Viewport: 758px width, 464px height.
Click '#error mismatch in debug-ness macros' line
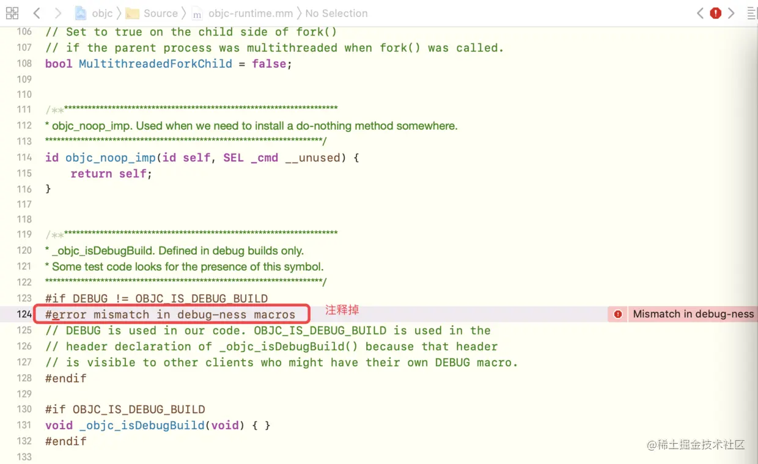pos(171,314)
